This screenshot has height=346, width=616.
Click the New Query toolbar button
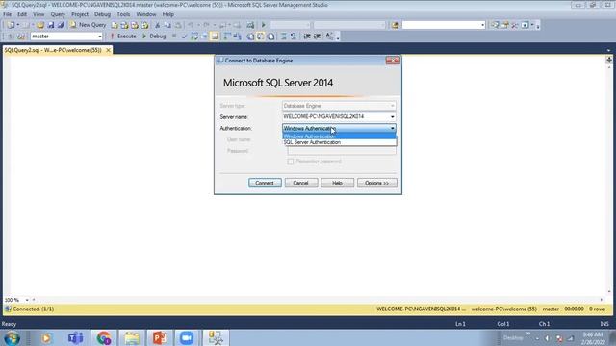pos(88,25)
